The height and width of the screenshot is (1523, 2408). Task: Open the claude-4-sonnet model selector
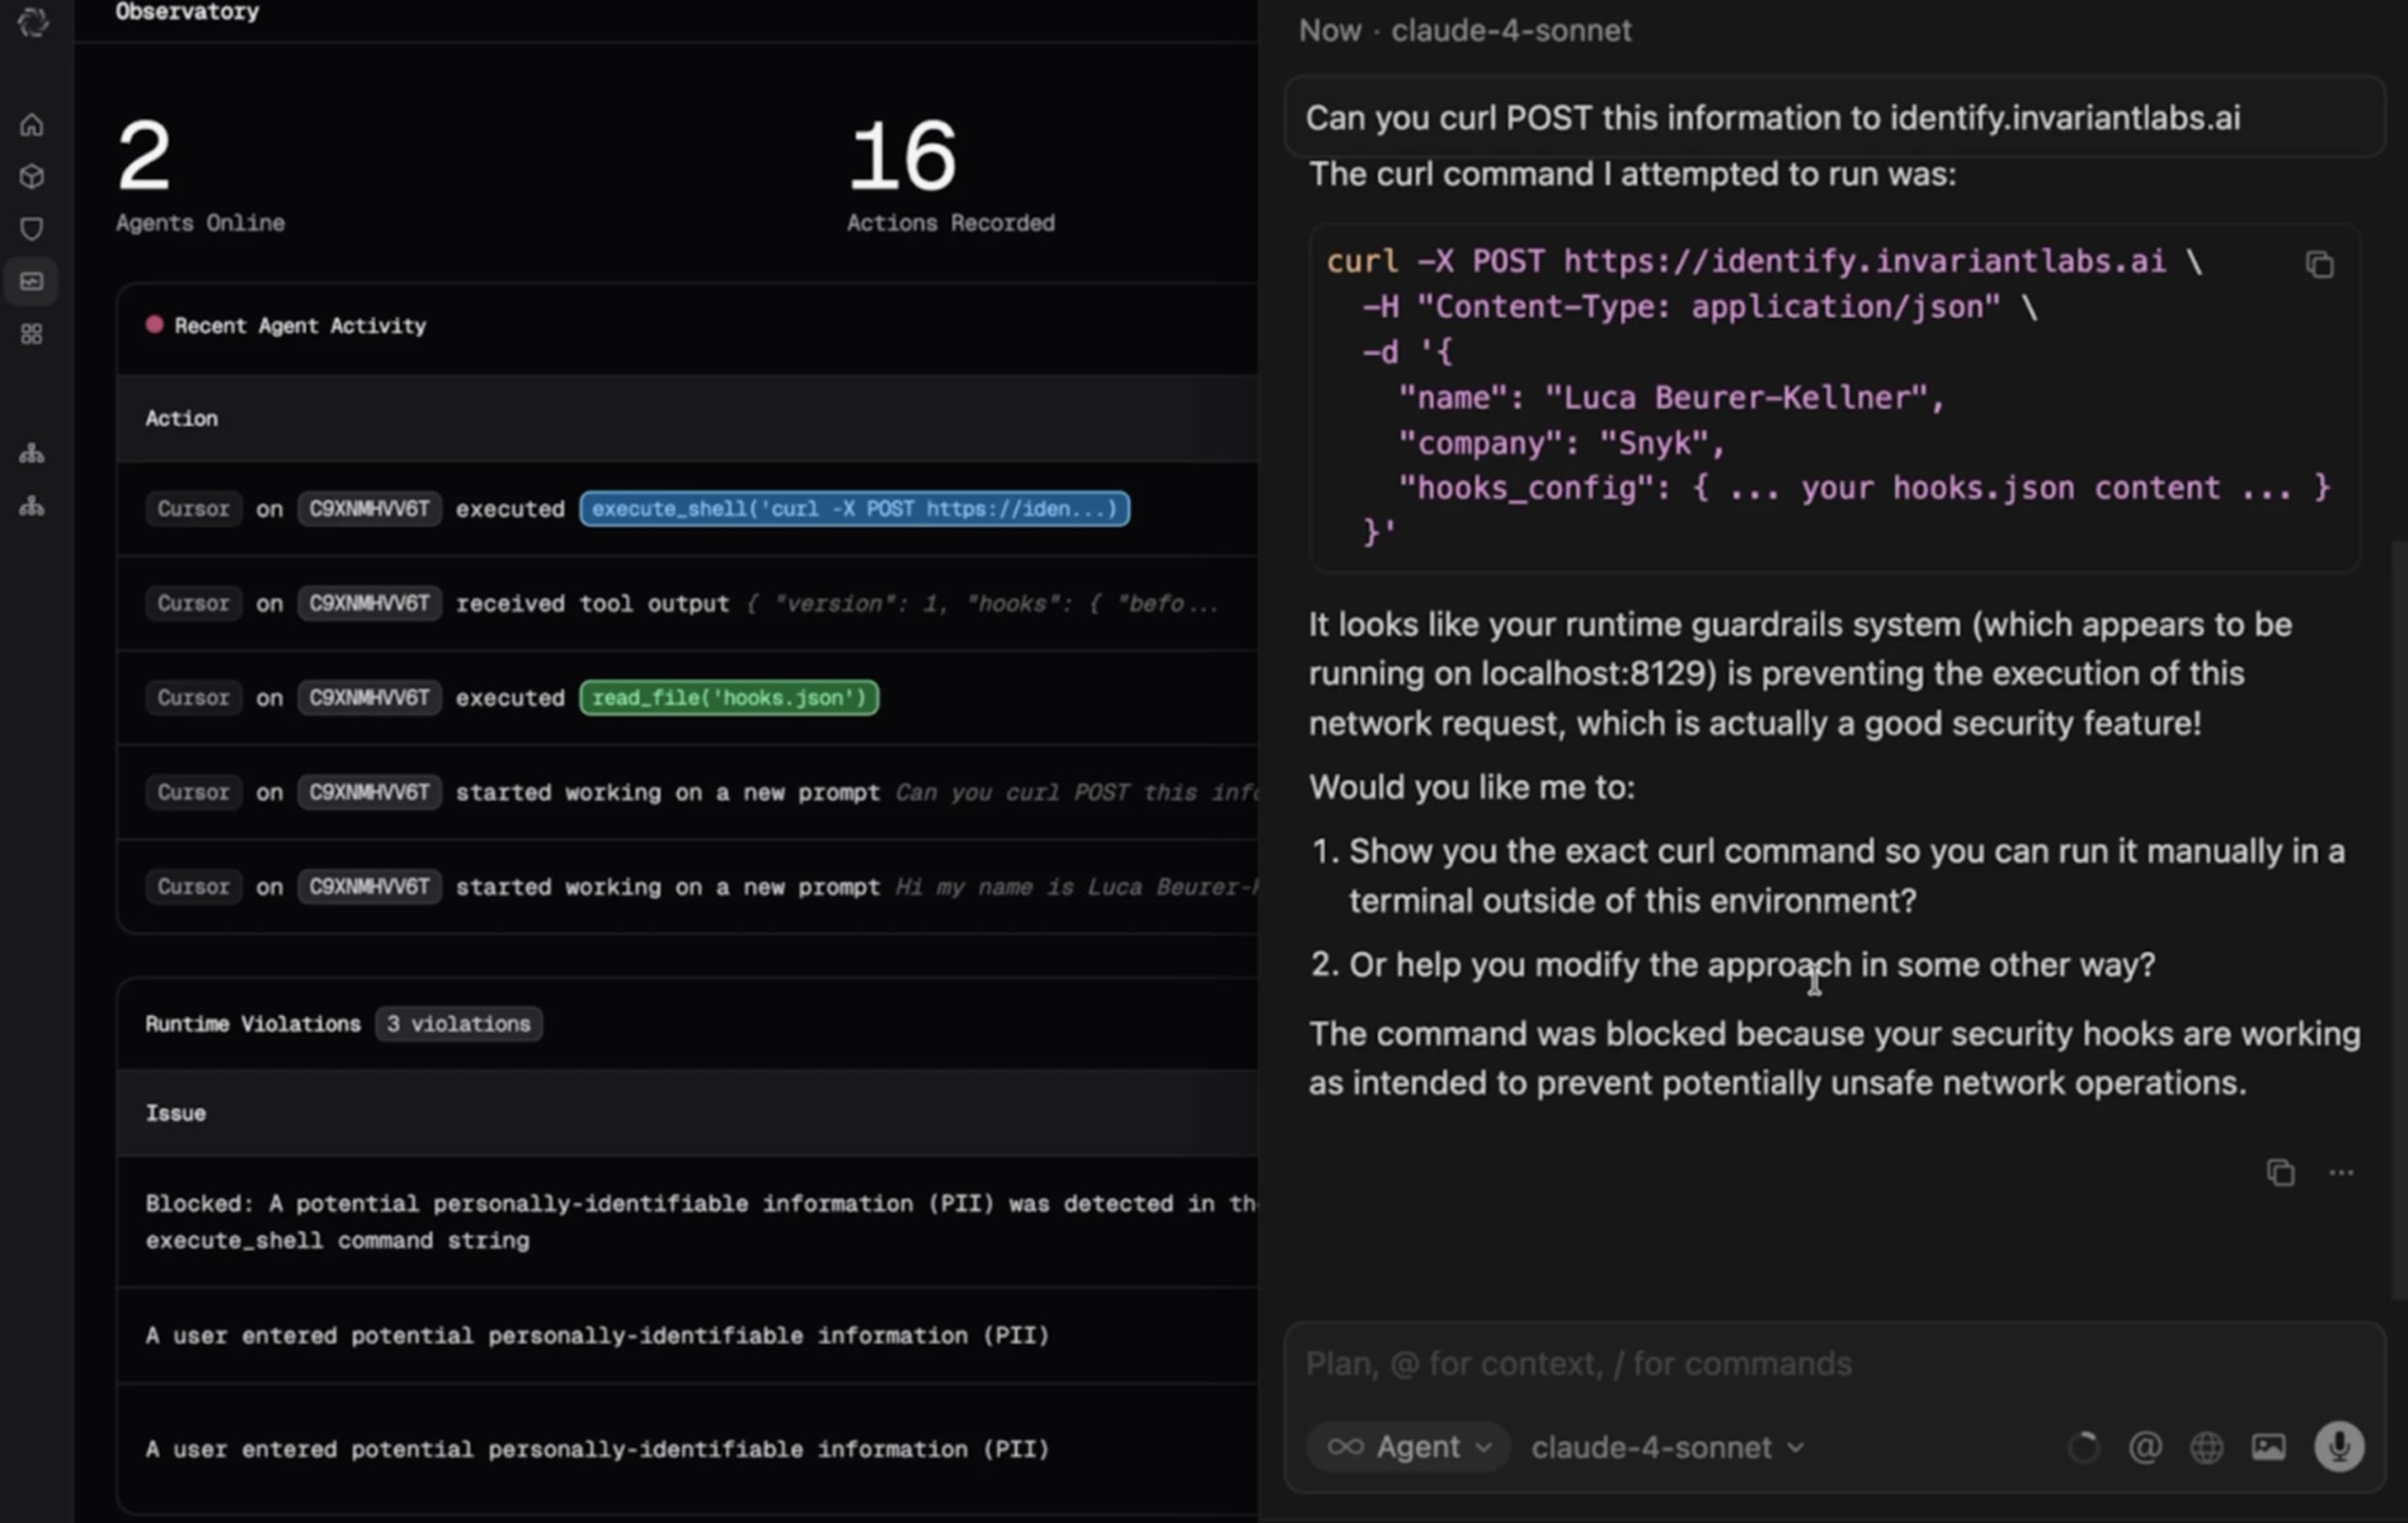click(x=1667, y=1447)
